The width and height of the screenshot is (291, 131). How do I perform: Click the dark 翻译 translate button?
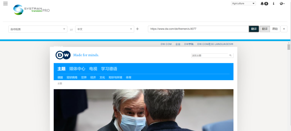(x=254, y=29)
